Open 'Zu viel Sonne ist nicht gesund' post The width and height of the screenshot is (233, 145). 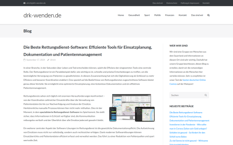click(189, 142)
